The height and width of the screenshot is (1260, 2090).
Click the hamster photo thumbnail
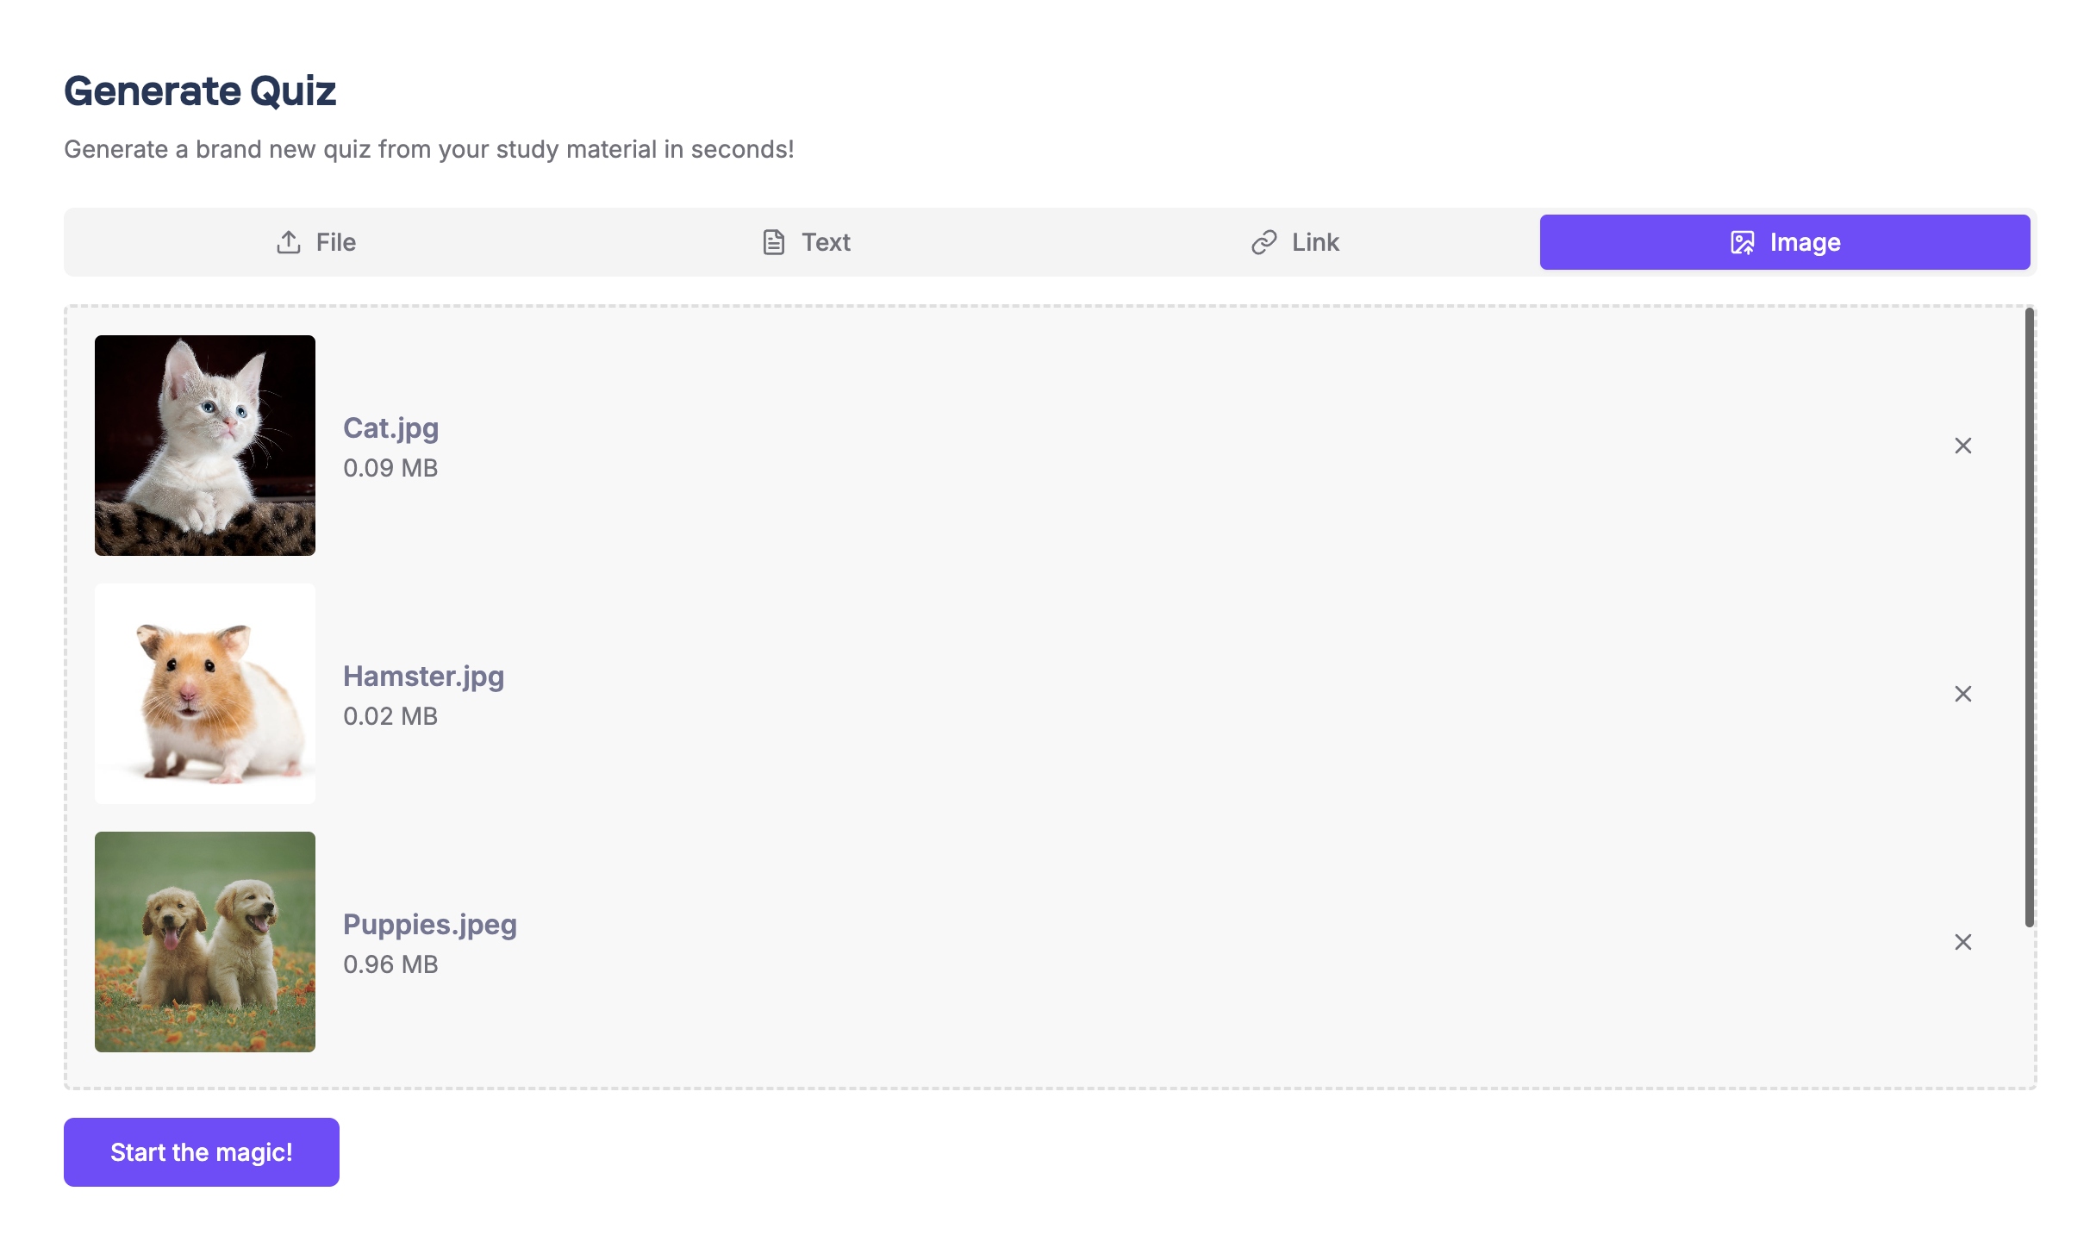pyautogui.click(x=205, y=694)
